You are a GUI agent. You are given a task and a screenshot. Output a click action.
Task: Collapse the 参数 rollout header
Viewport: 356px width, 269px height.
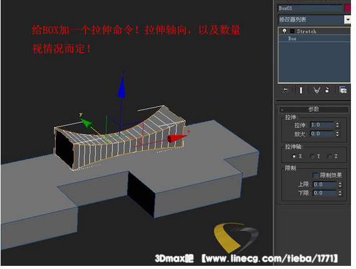[x=313, y=109]
